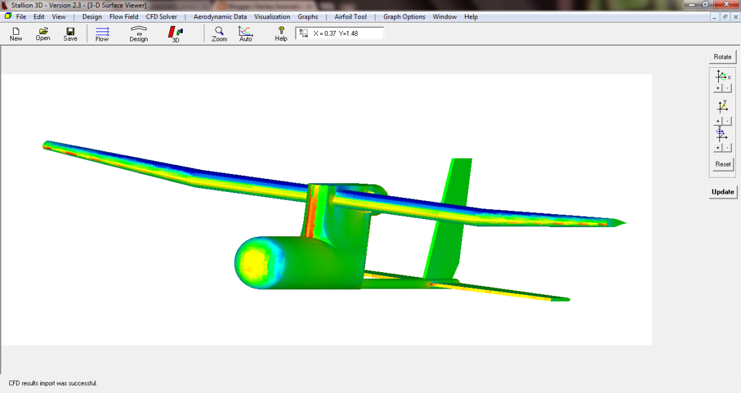This screenshot has width=741, height=393.
Task: Update the 3D surface view
Action: click(x=722, y=192)
